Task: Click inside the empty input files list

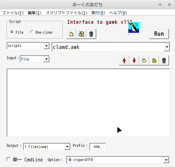Action: click(x=88, y=103)
